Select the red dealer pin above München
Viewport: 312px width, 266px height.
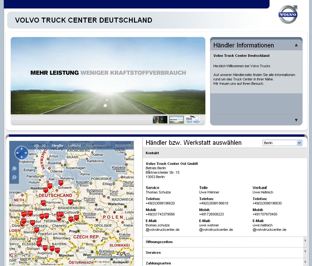click(x=57, y=251)
